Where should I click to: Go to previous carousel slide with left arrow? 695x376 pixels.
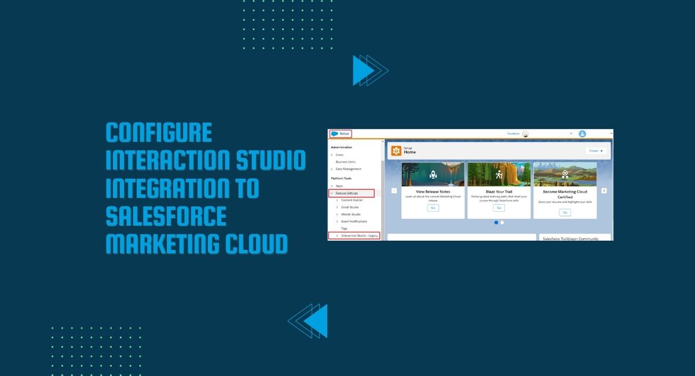(394, 190)
